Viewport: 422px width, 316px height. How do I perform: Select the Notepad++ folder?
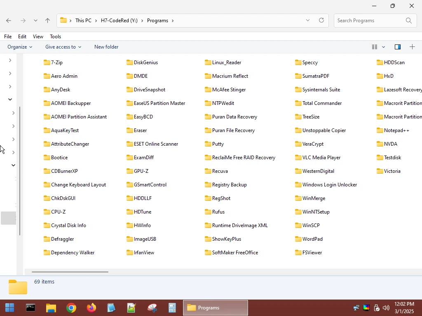(393, 130)
